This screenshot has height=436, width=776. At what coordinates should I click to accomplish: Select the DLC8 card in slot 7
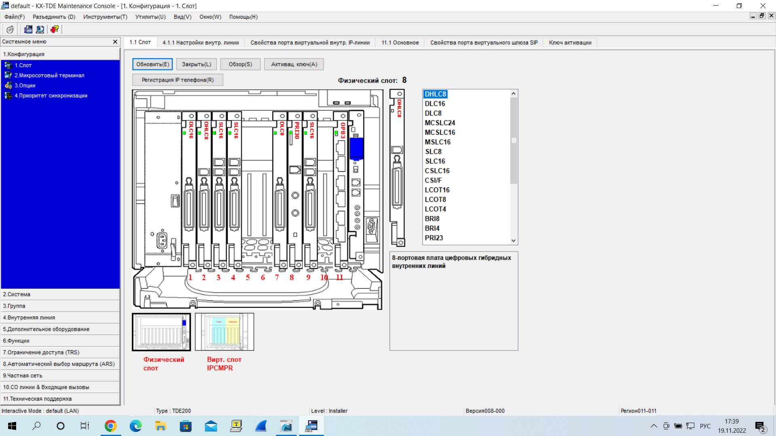280,190
